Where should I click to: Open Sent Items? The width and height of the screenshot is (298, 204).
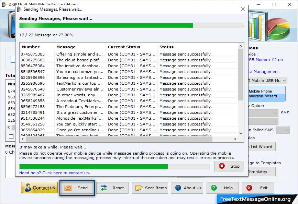(x=150, y=188)
